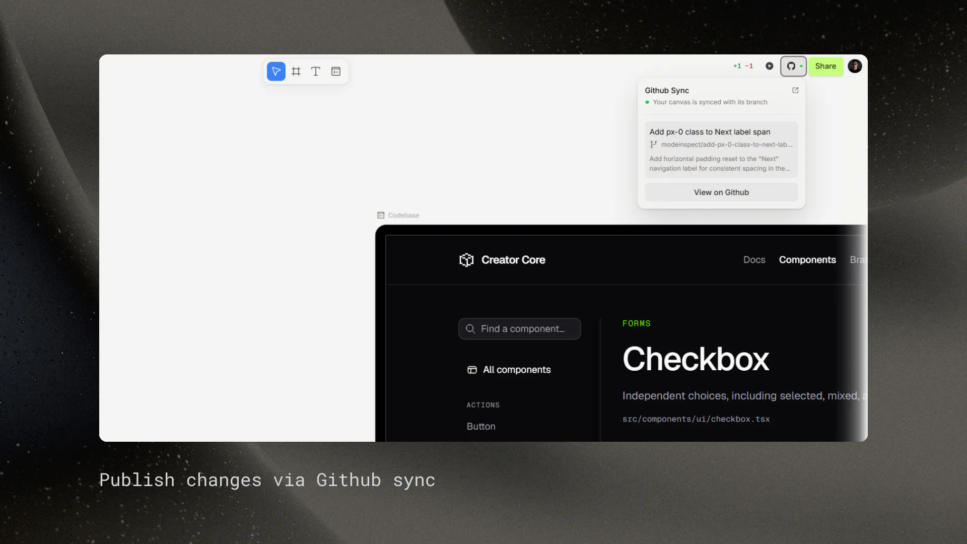The width and height of the screenshot is (967, 544).
Task: Click the Find a component search field
Action: pyautogui.click(x=519, y=329)
